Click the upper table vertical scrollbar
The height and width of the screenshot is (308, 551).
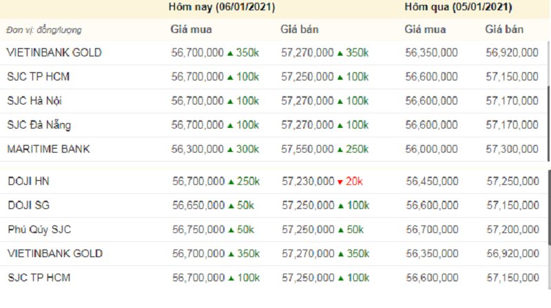click(x=549, y=123)
